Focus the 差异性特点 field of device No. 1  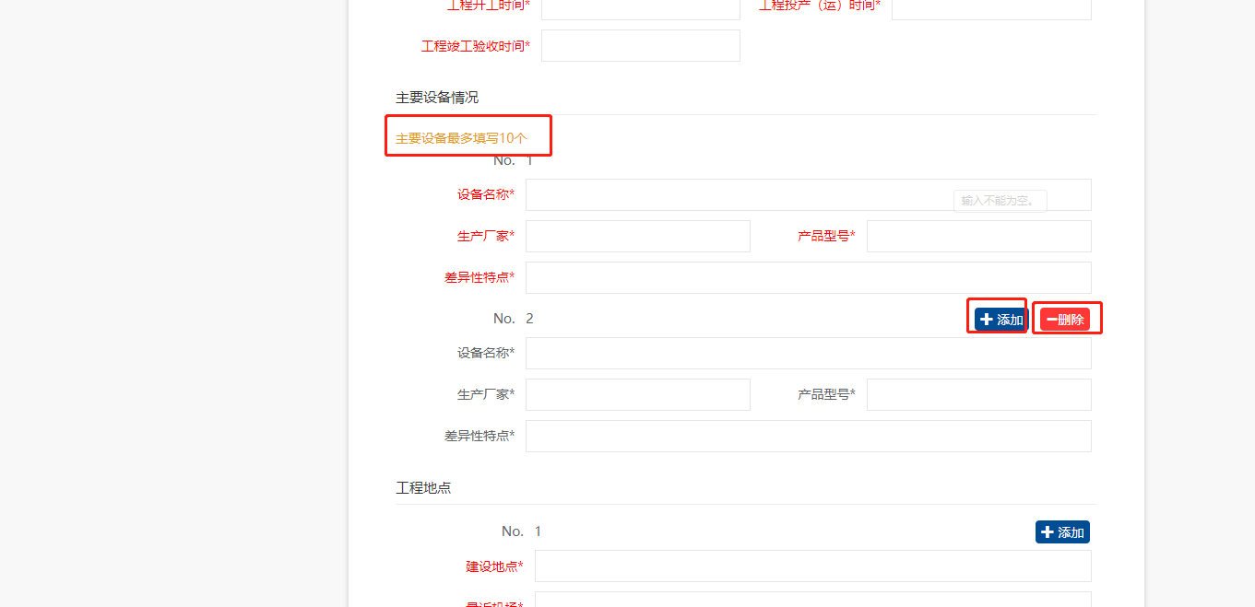point(808,277)
